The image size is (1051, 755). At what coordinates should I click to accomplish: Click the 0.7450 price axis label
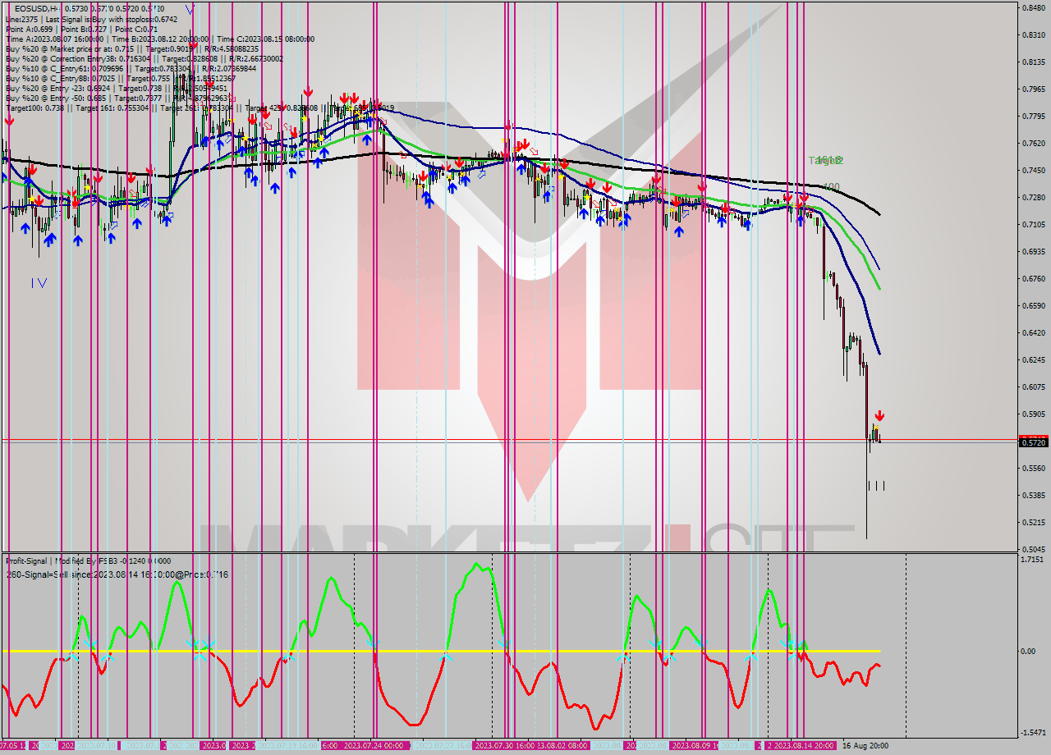(x=1034, y=171)
